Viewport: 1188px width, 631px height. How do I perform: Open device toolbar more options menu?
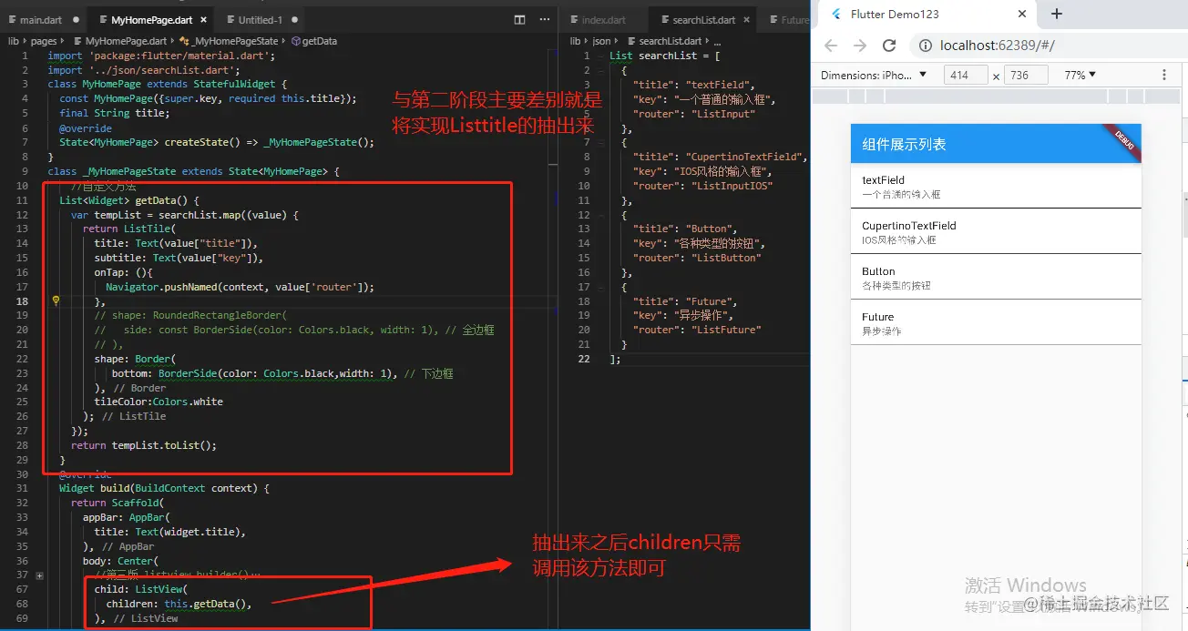point(1164,76)
